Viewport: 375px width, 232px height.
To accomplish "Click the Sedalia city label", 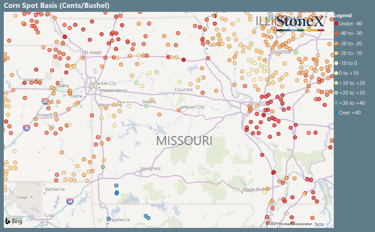I will (149, 102).
